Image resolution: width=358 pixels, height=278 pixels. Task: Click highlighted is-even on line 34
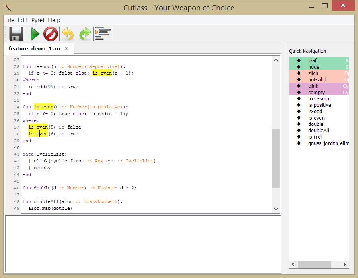pyautogui.click(x=43, y=107)
